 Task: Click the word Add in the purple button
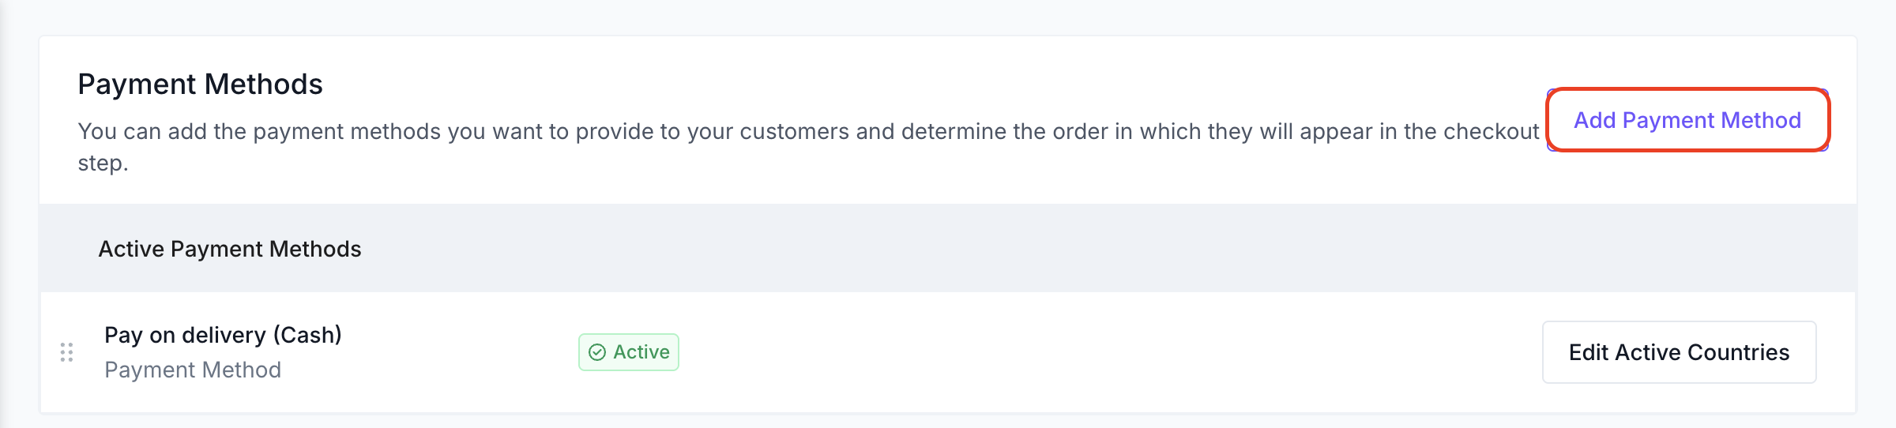pyautogui.click(x=1595, y=120)
